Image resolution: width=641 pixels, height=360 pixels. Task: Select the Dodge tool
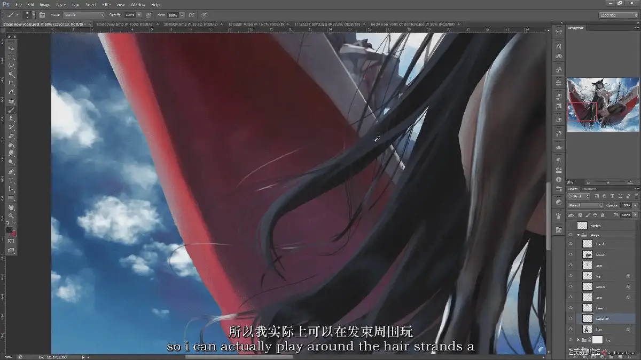[x=12, y=162]
